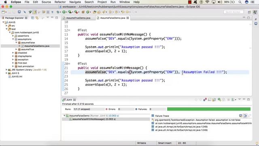The height and width of the screenshot is (146, 259).
Task: Collapse the method at line 20 fold marker
Action: 69,64
